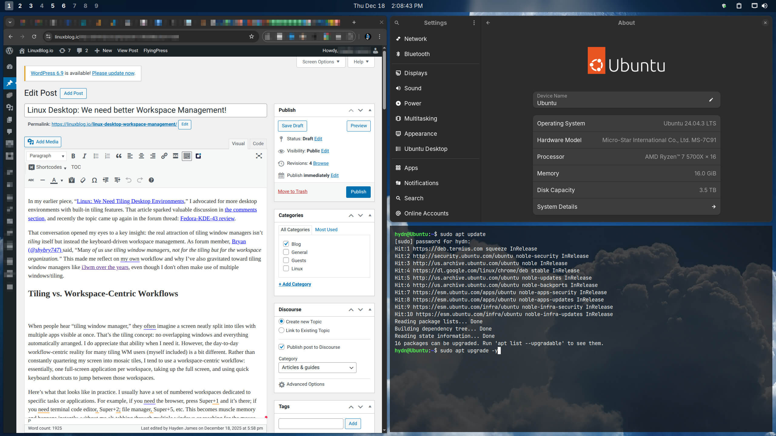Switch to the Most Used categories tab
This screenshot has width=776, height=436.
coord(326,230)
